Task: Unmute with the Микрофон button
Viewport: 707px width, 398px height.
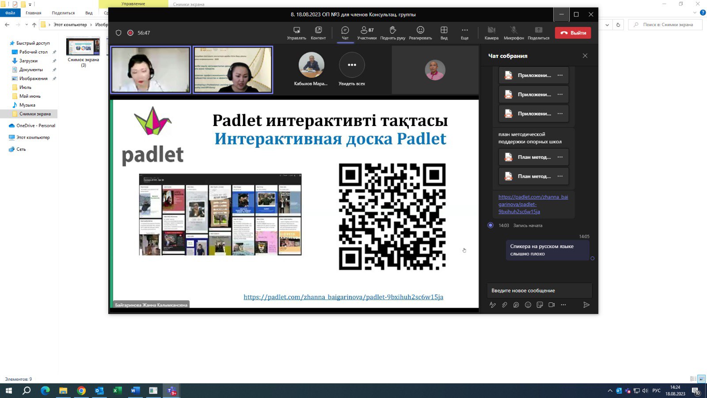Action: coord(514,33)
